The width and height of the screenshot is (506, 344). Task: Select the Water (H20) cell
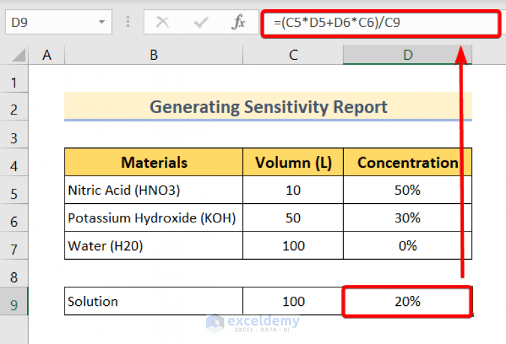pos(154,245)
